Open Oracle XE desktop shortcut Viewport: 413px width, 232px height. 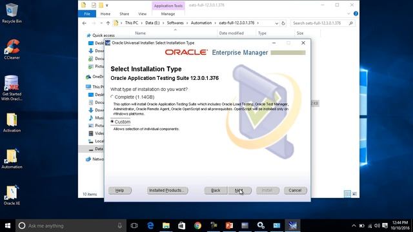[x=12, y=195]
